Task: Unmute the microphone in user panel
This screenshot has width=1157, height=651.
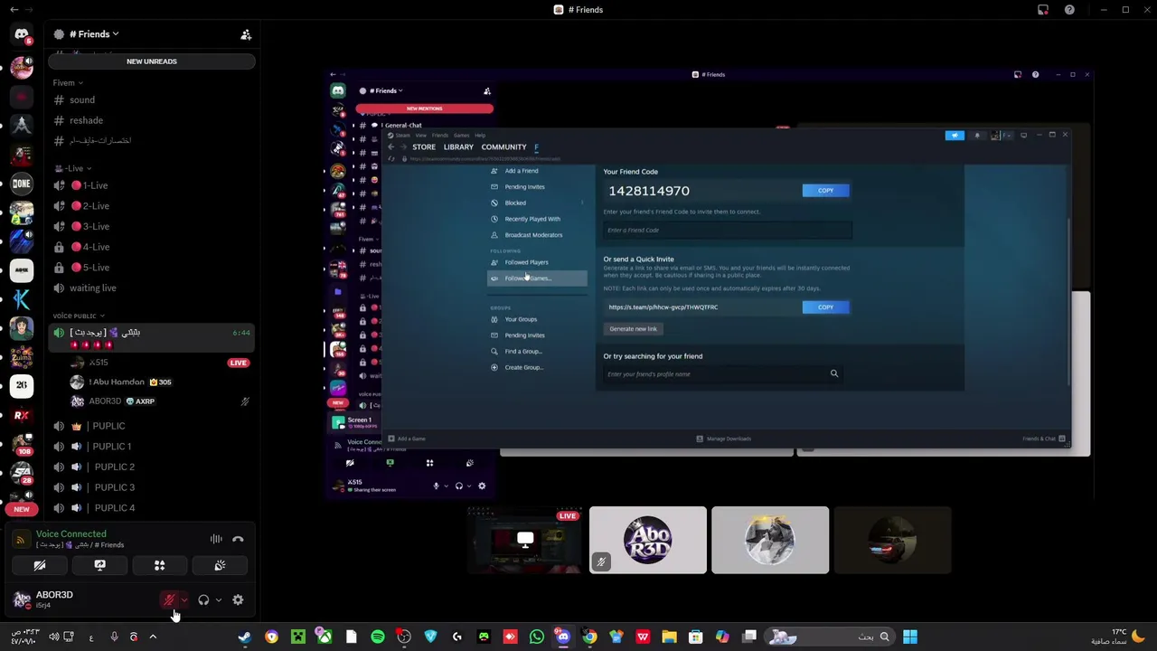Action: coord(169,600)
